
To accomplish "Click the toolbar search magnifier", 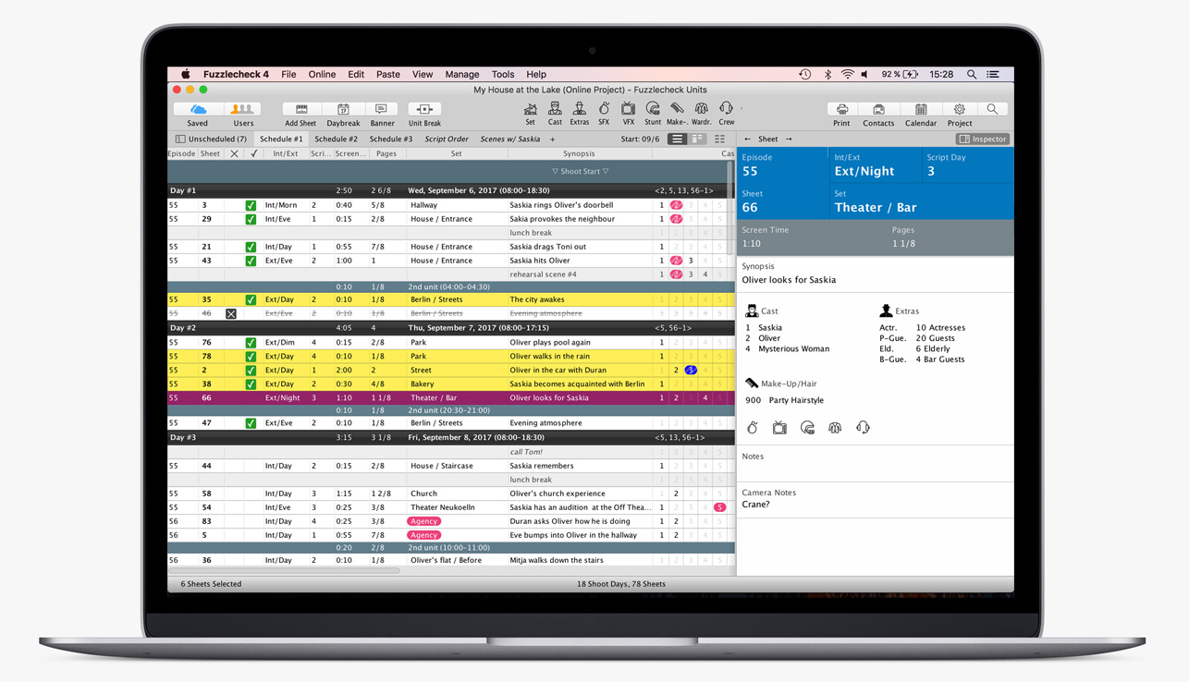I will pyautogui.click(x=992, y=110).
